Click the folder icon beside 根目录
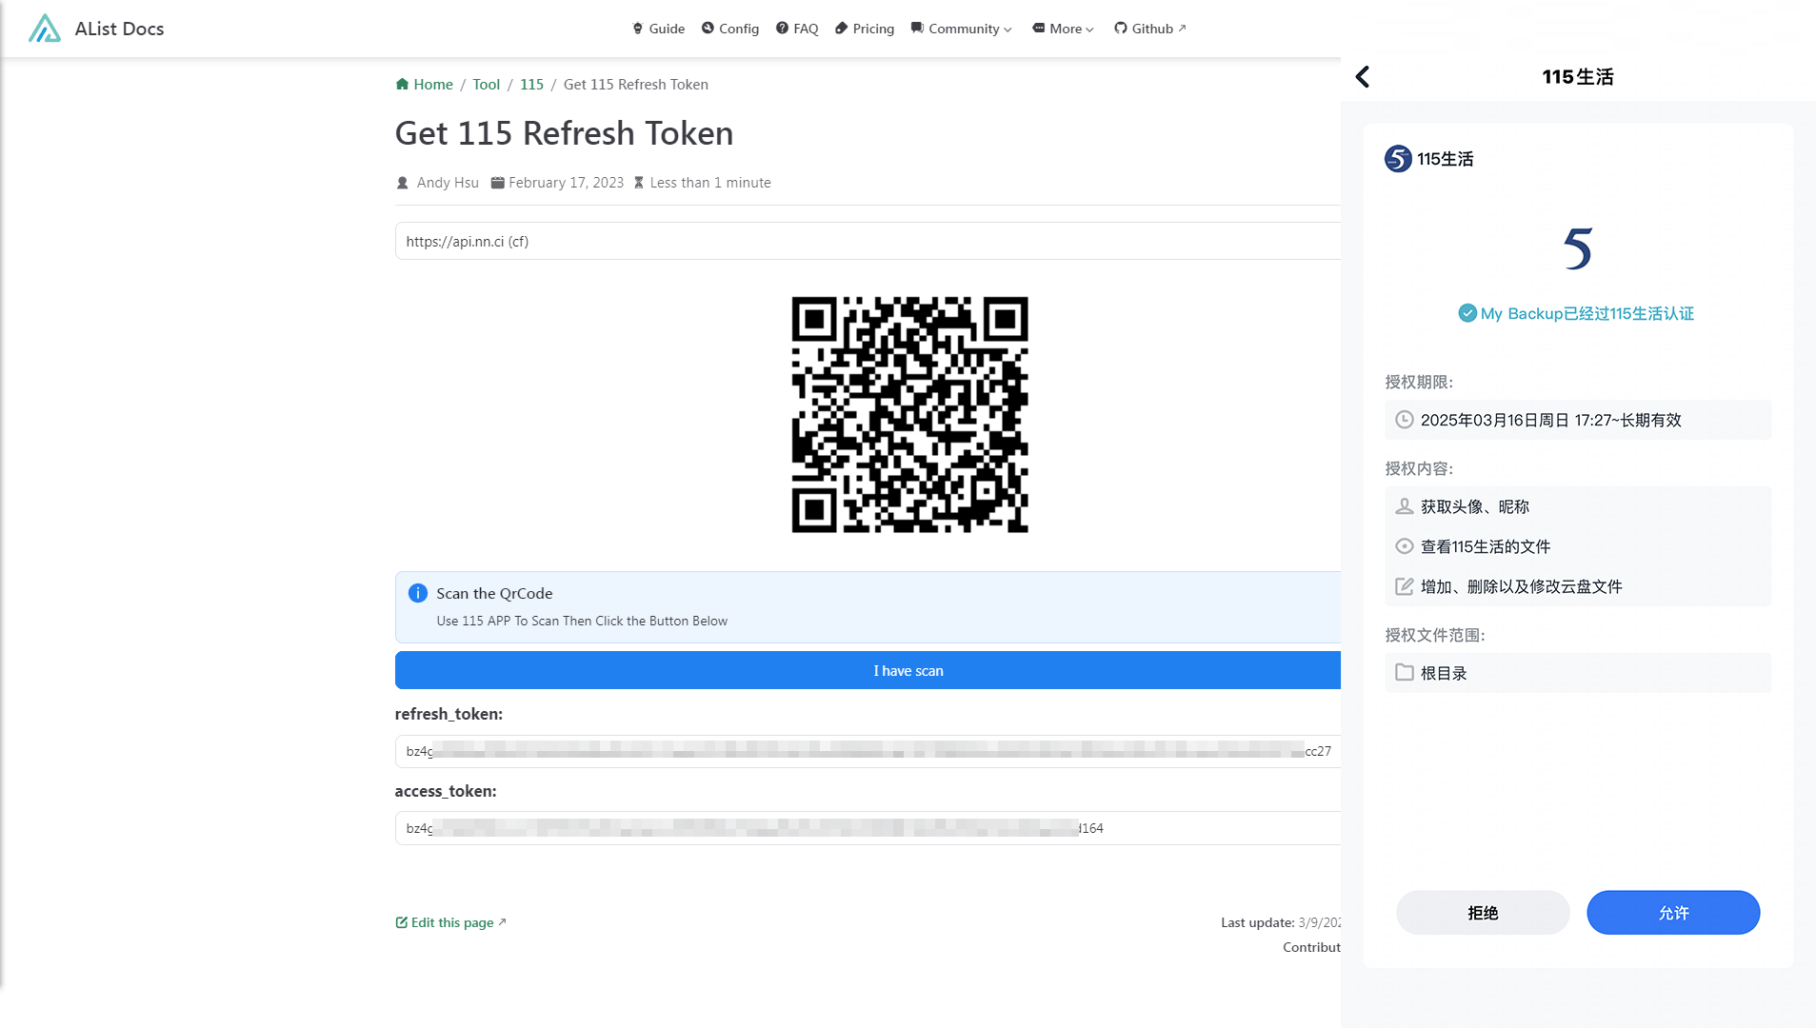This screenshot has width=1816, height=1028. point(1404,673)
